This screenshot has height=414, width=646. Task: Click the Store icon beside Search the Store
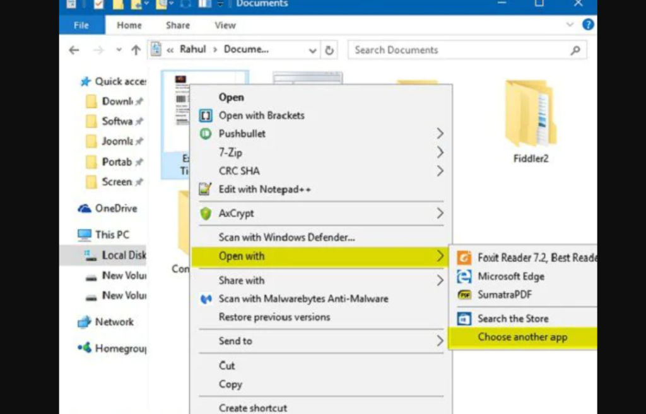coord(464,319)
